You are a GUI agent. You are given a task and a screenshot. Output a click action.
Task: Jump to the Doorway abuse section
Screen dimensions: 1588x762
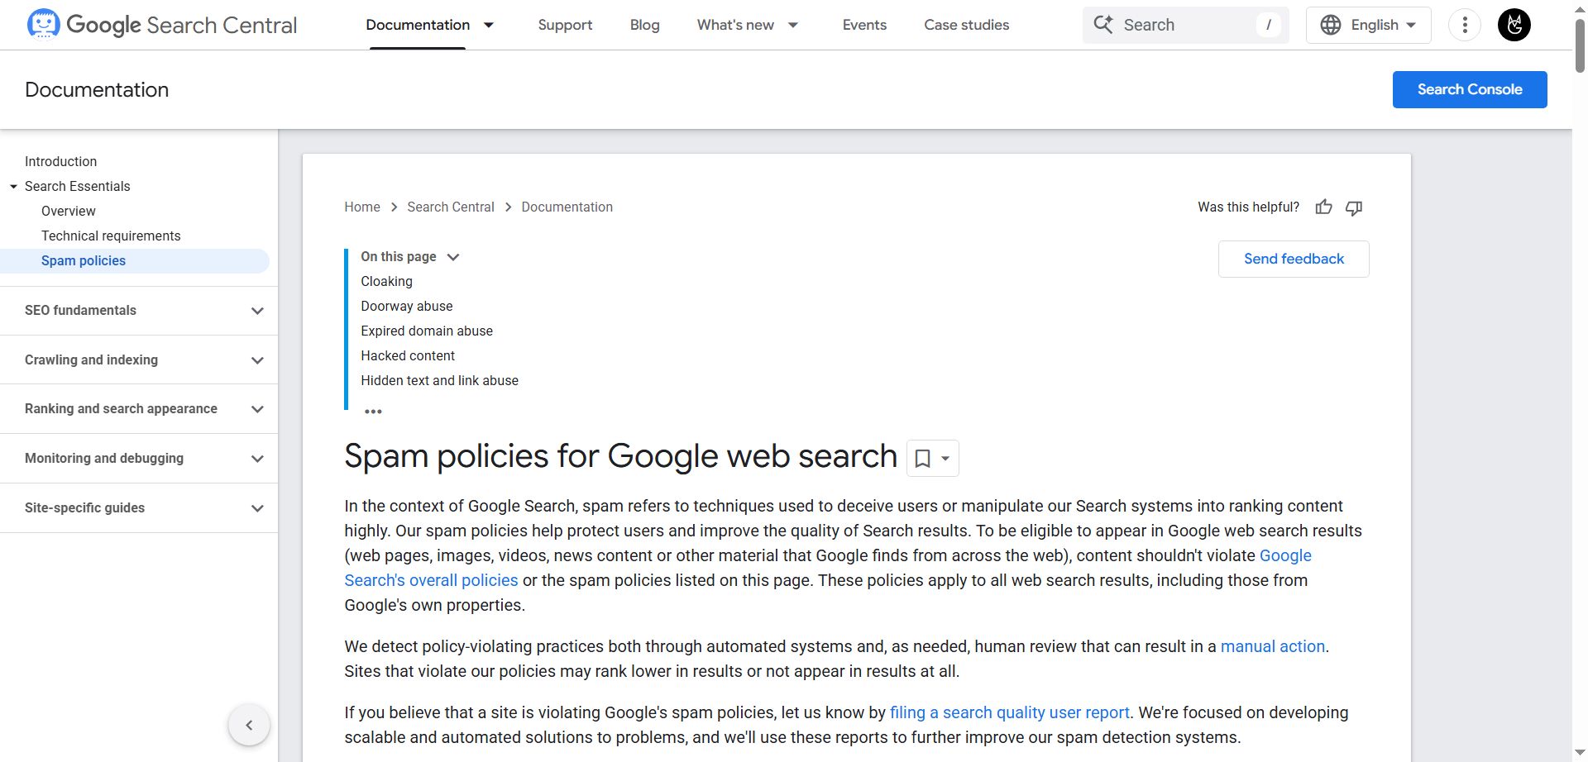[x=407, y=306]
